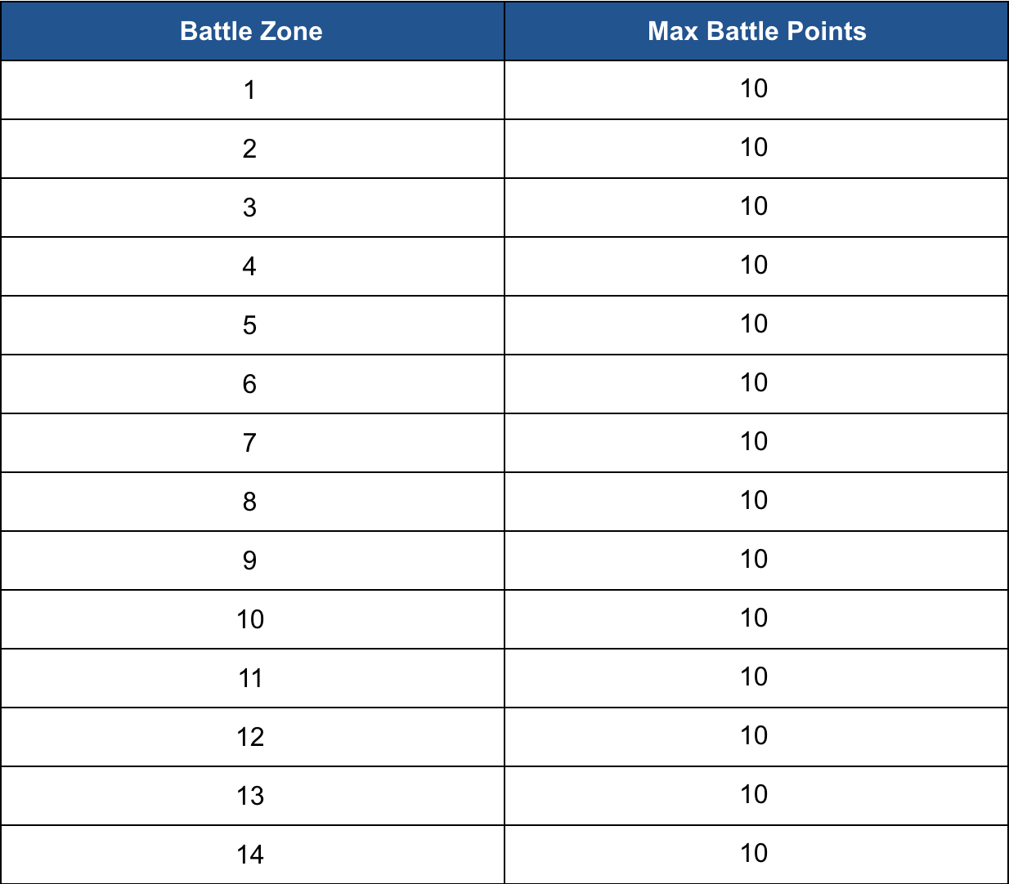Viewport: 1009px width, 884px height.
Task: Select the Battle Zone 8 cell
Action: pyautogui.click(x=252, y=502)
